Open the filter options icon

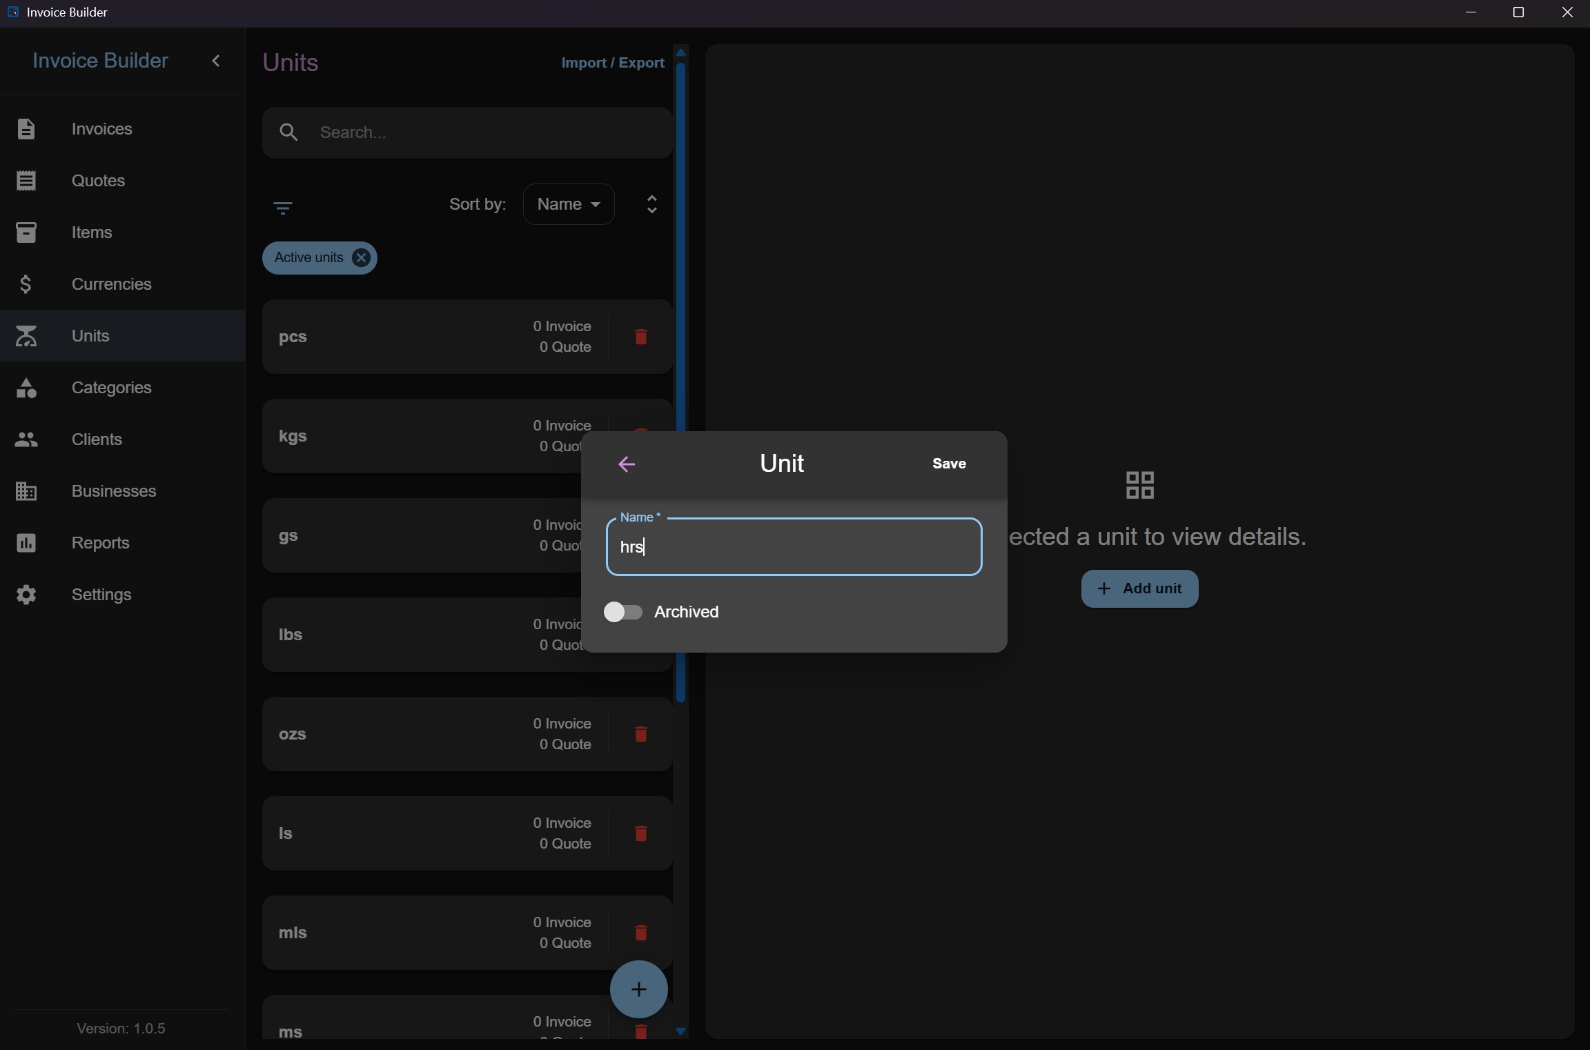tap(283, 208)
